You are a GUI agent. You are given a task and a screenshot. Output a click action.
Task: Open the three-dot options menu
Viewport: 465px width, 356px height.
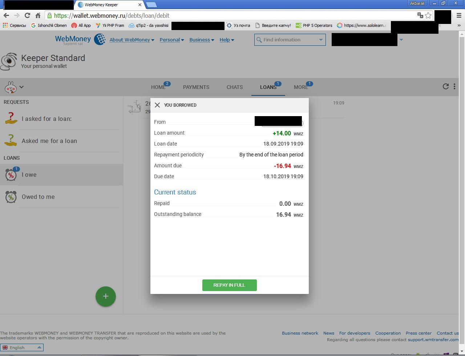point(454,86)
